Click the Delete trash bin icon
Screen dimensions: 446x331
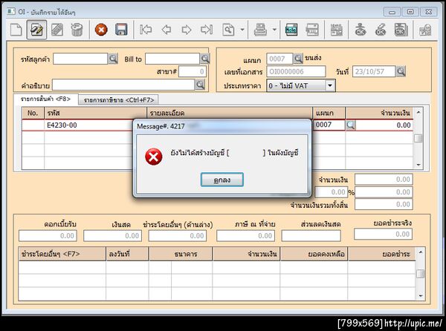77,30
